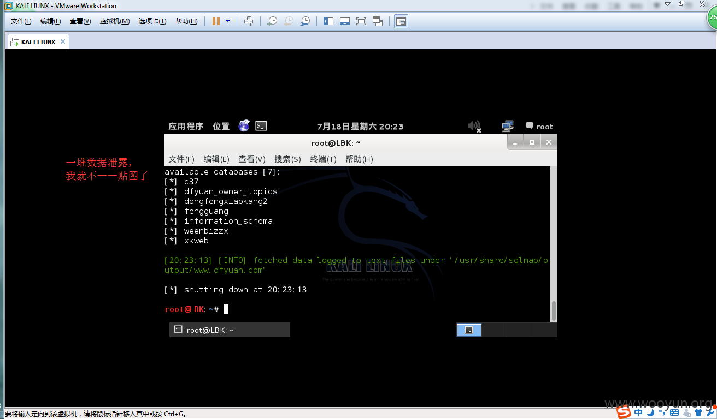Screen dimensions: 717x419
Task: Pause the virtual machine with the orange button
Action: point(216,21)
